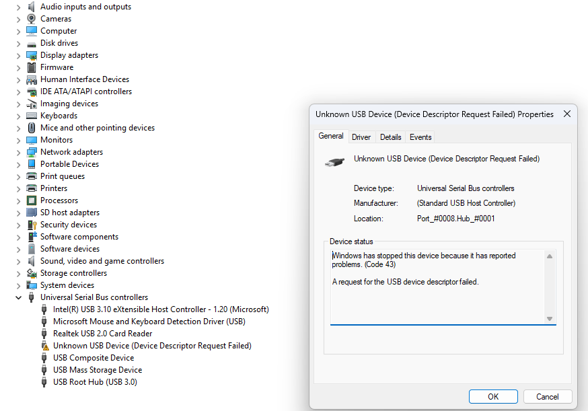Screen dimensions: 588x411
Task: Click the (Standard USB Host Controller) manufacturer text
Action: pyautogui.click(x=466, y=203)
